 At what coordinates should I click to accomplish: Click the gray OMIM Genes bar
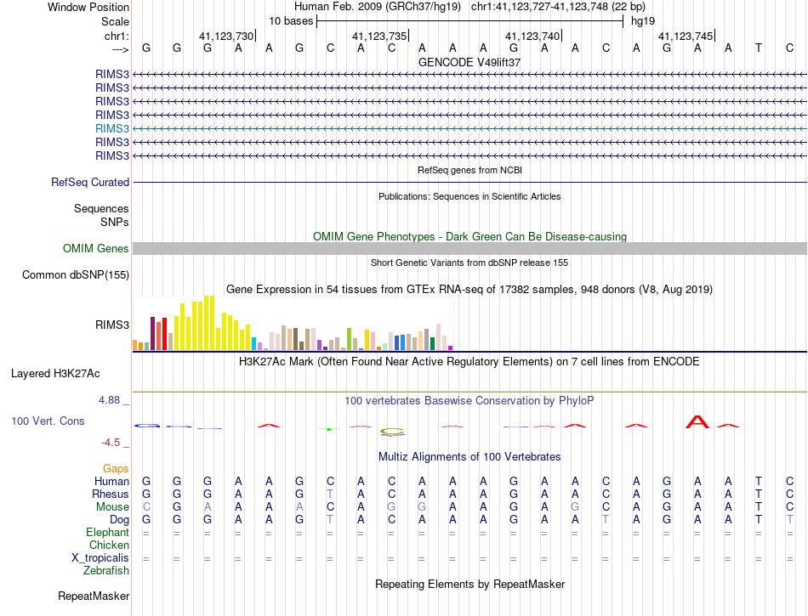tap(469, 249)
